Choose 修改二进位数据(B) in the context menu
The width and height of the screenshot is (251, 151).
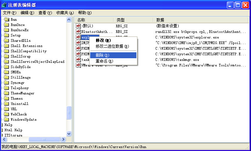tap(113, 46)
